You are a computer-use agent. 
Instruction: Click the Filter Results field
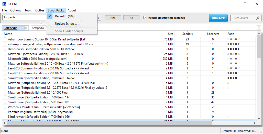pyautogui.click(x=243, y=18)
